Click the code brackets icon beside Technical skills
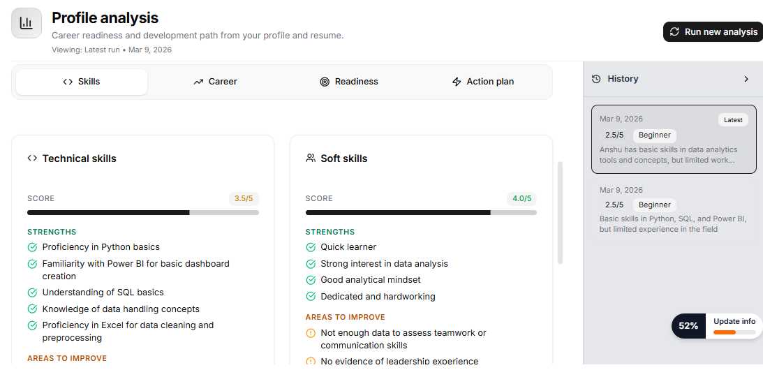 click(32, 158)
